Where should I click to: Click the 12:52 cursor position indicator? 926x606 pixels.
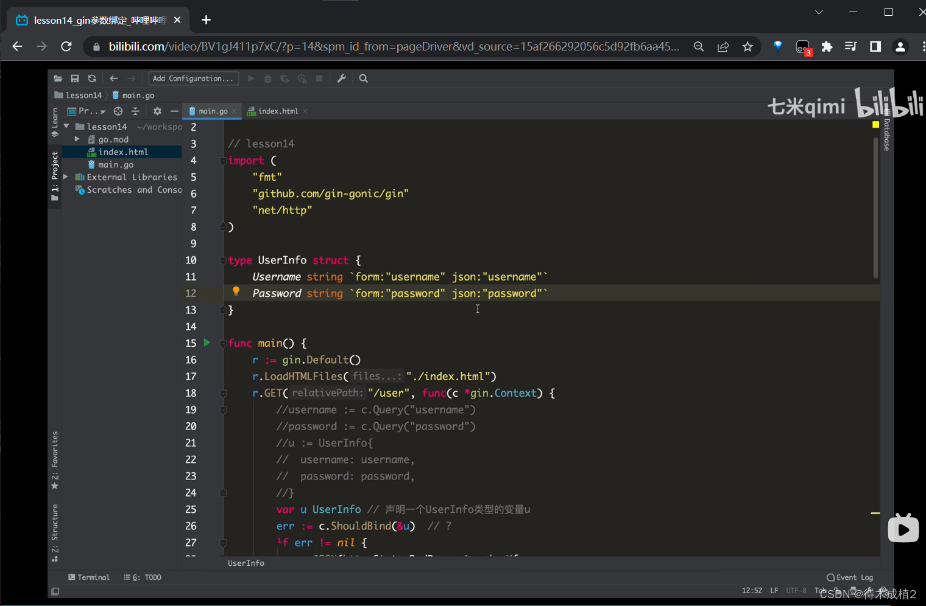752,591
